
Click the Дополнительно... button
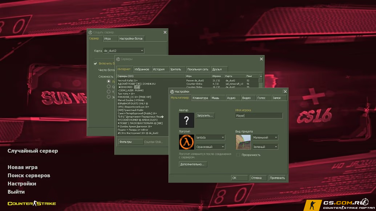click(x=193, y=164)
